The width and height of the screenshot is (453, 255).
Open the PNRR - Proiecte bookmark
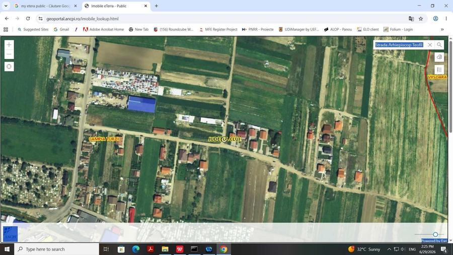pos(258,30)
